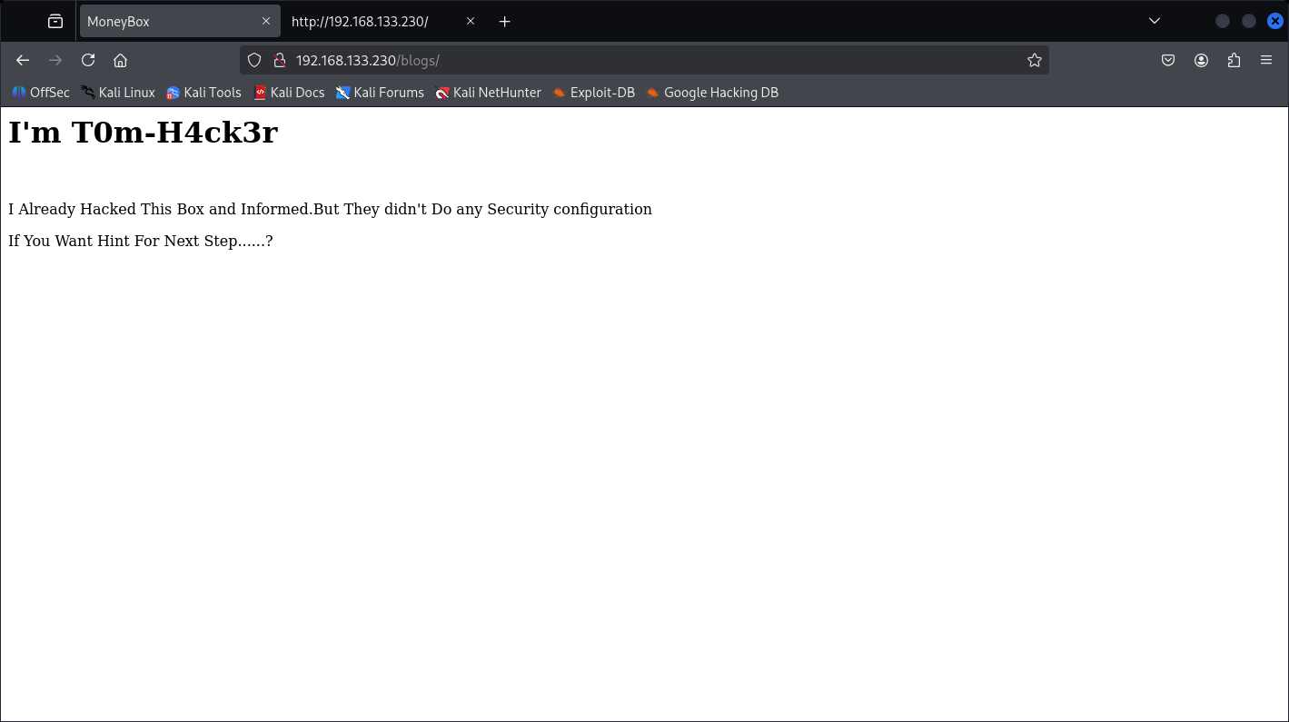Switch to the MoneyBox tab
The width and height of the screenshot is (1289, 722).
(x=180, y=21)
